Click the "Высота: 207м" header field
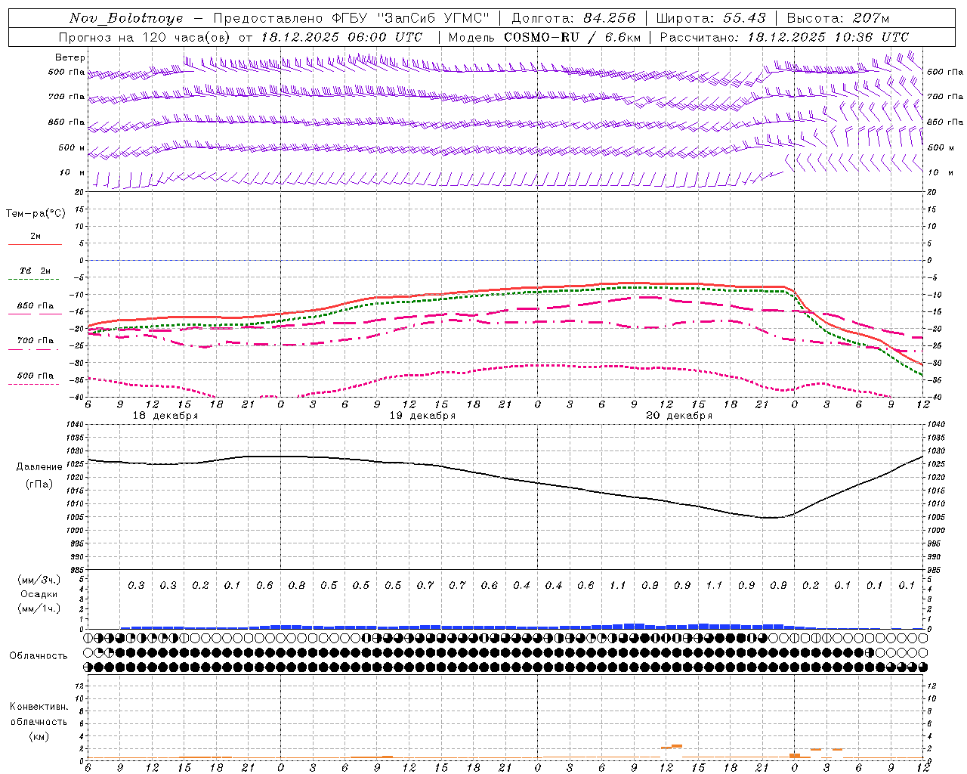 click(838, 18)
